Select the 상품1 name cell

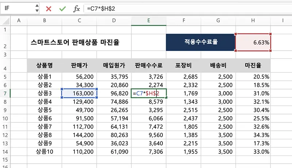click(x=45, y=77)
